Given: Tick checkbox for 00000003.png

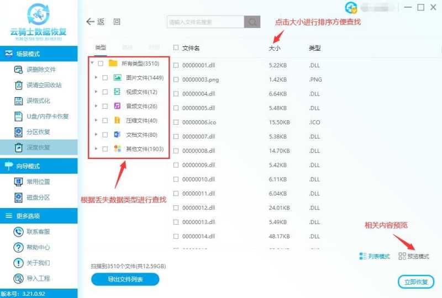Looking at the screenshot, I should point(176,79).
